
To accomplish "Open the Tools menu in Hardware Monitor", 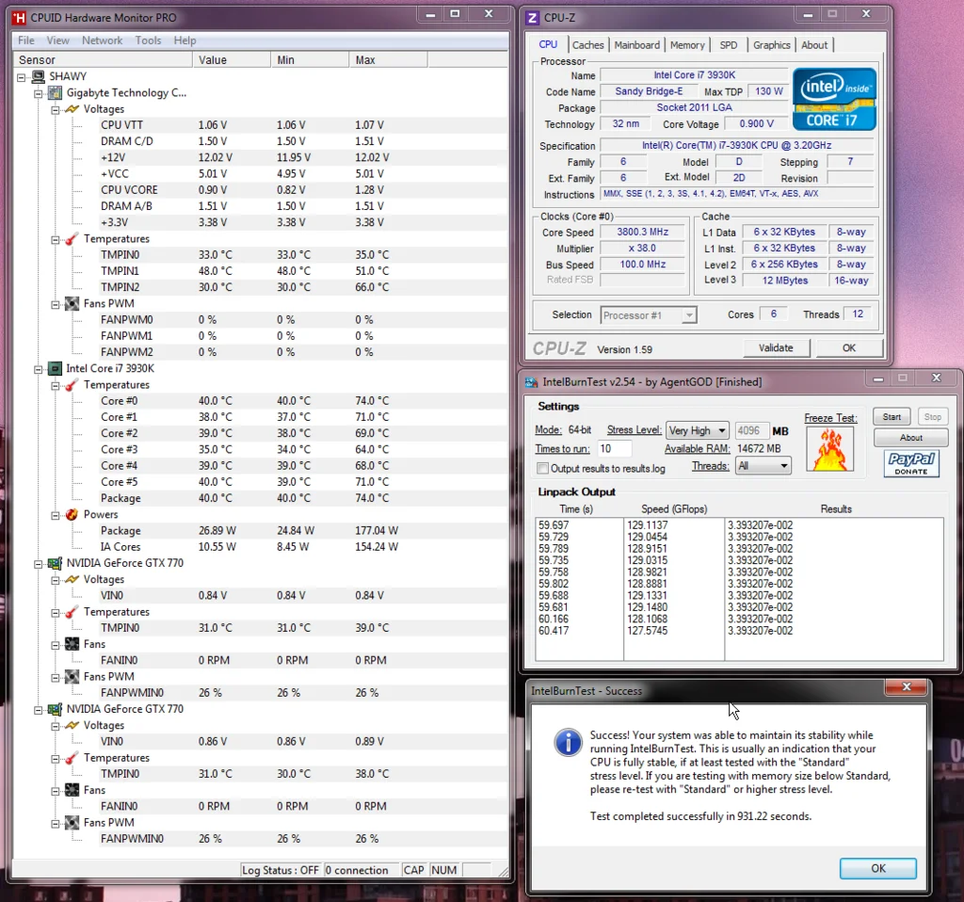I will [148, 40].
